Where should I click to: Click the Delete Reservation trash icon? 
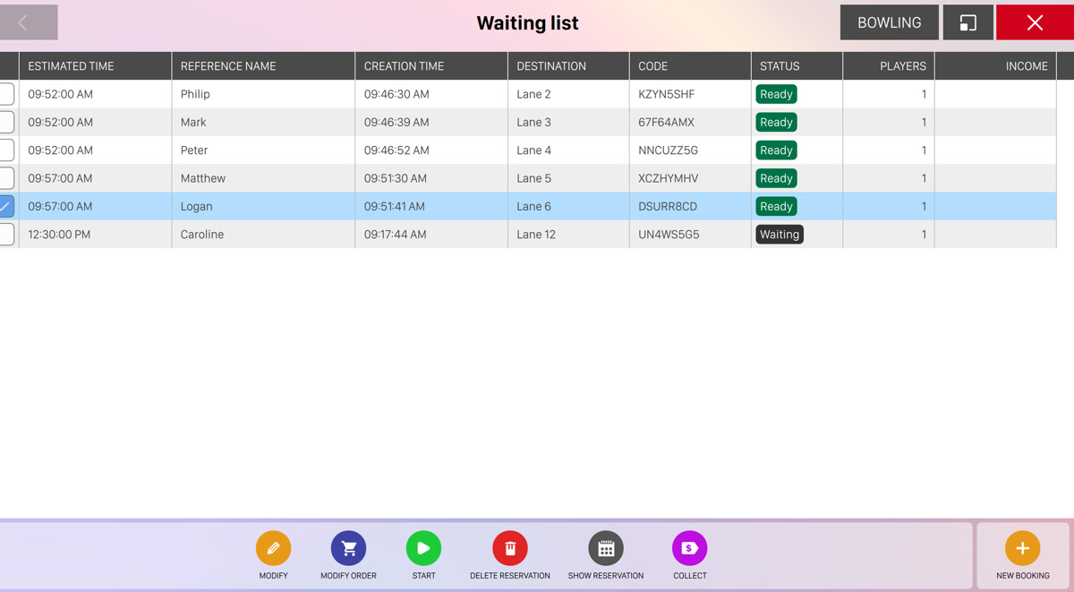[x=509, y=548]
